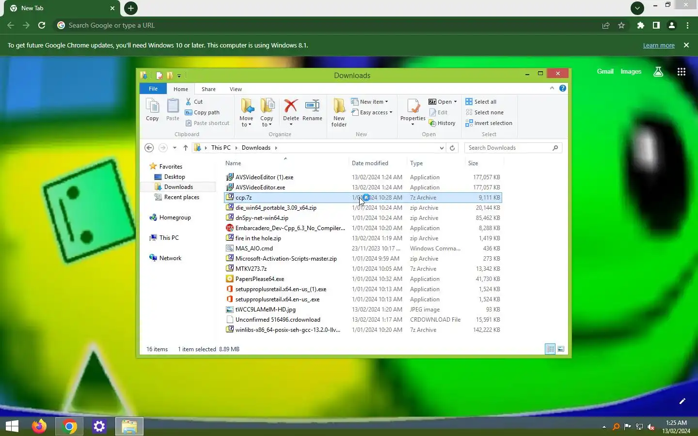Bookmark this tab with the star icon
Image resolution: width=698 pixels, height=436 pixels.
(621, 25)
